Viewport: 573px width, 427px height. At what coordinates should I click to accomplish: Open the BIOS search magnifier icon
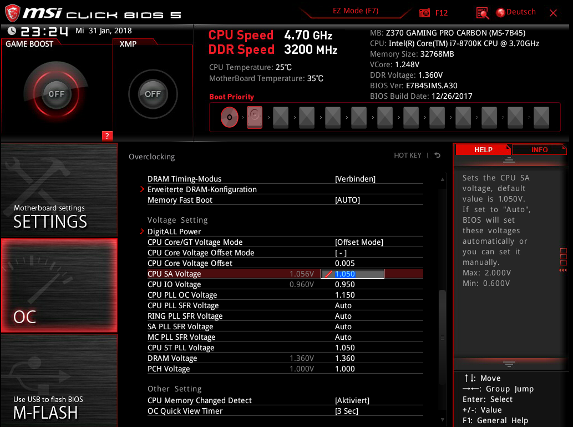click(x=483, y=13)
